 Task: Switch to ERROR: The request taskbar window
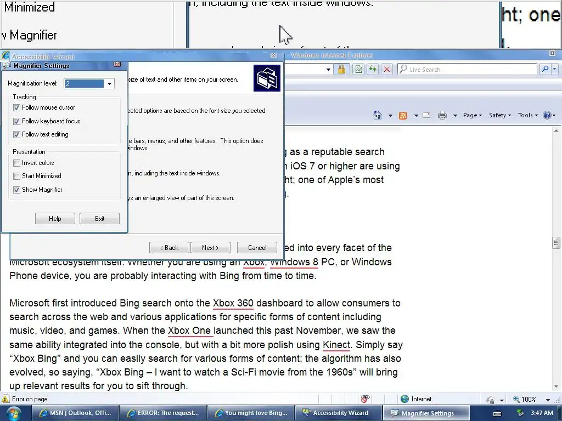163,413
